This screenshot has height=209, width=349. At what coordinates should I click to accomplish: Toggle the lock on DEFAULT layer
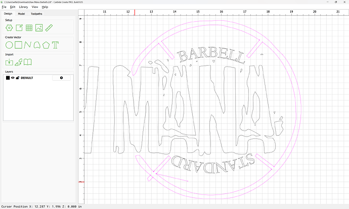pos(18,78)
